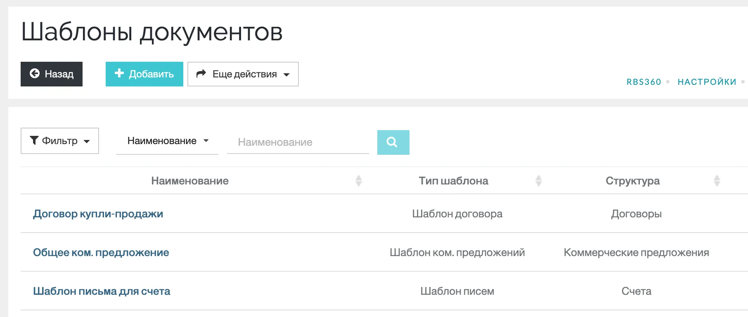Click the Тип шаблона column header
This screenshot has width=748, height=317.
pyautogui.click(x=453, y=181)
